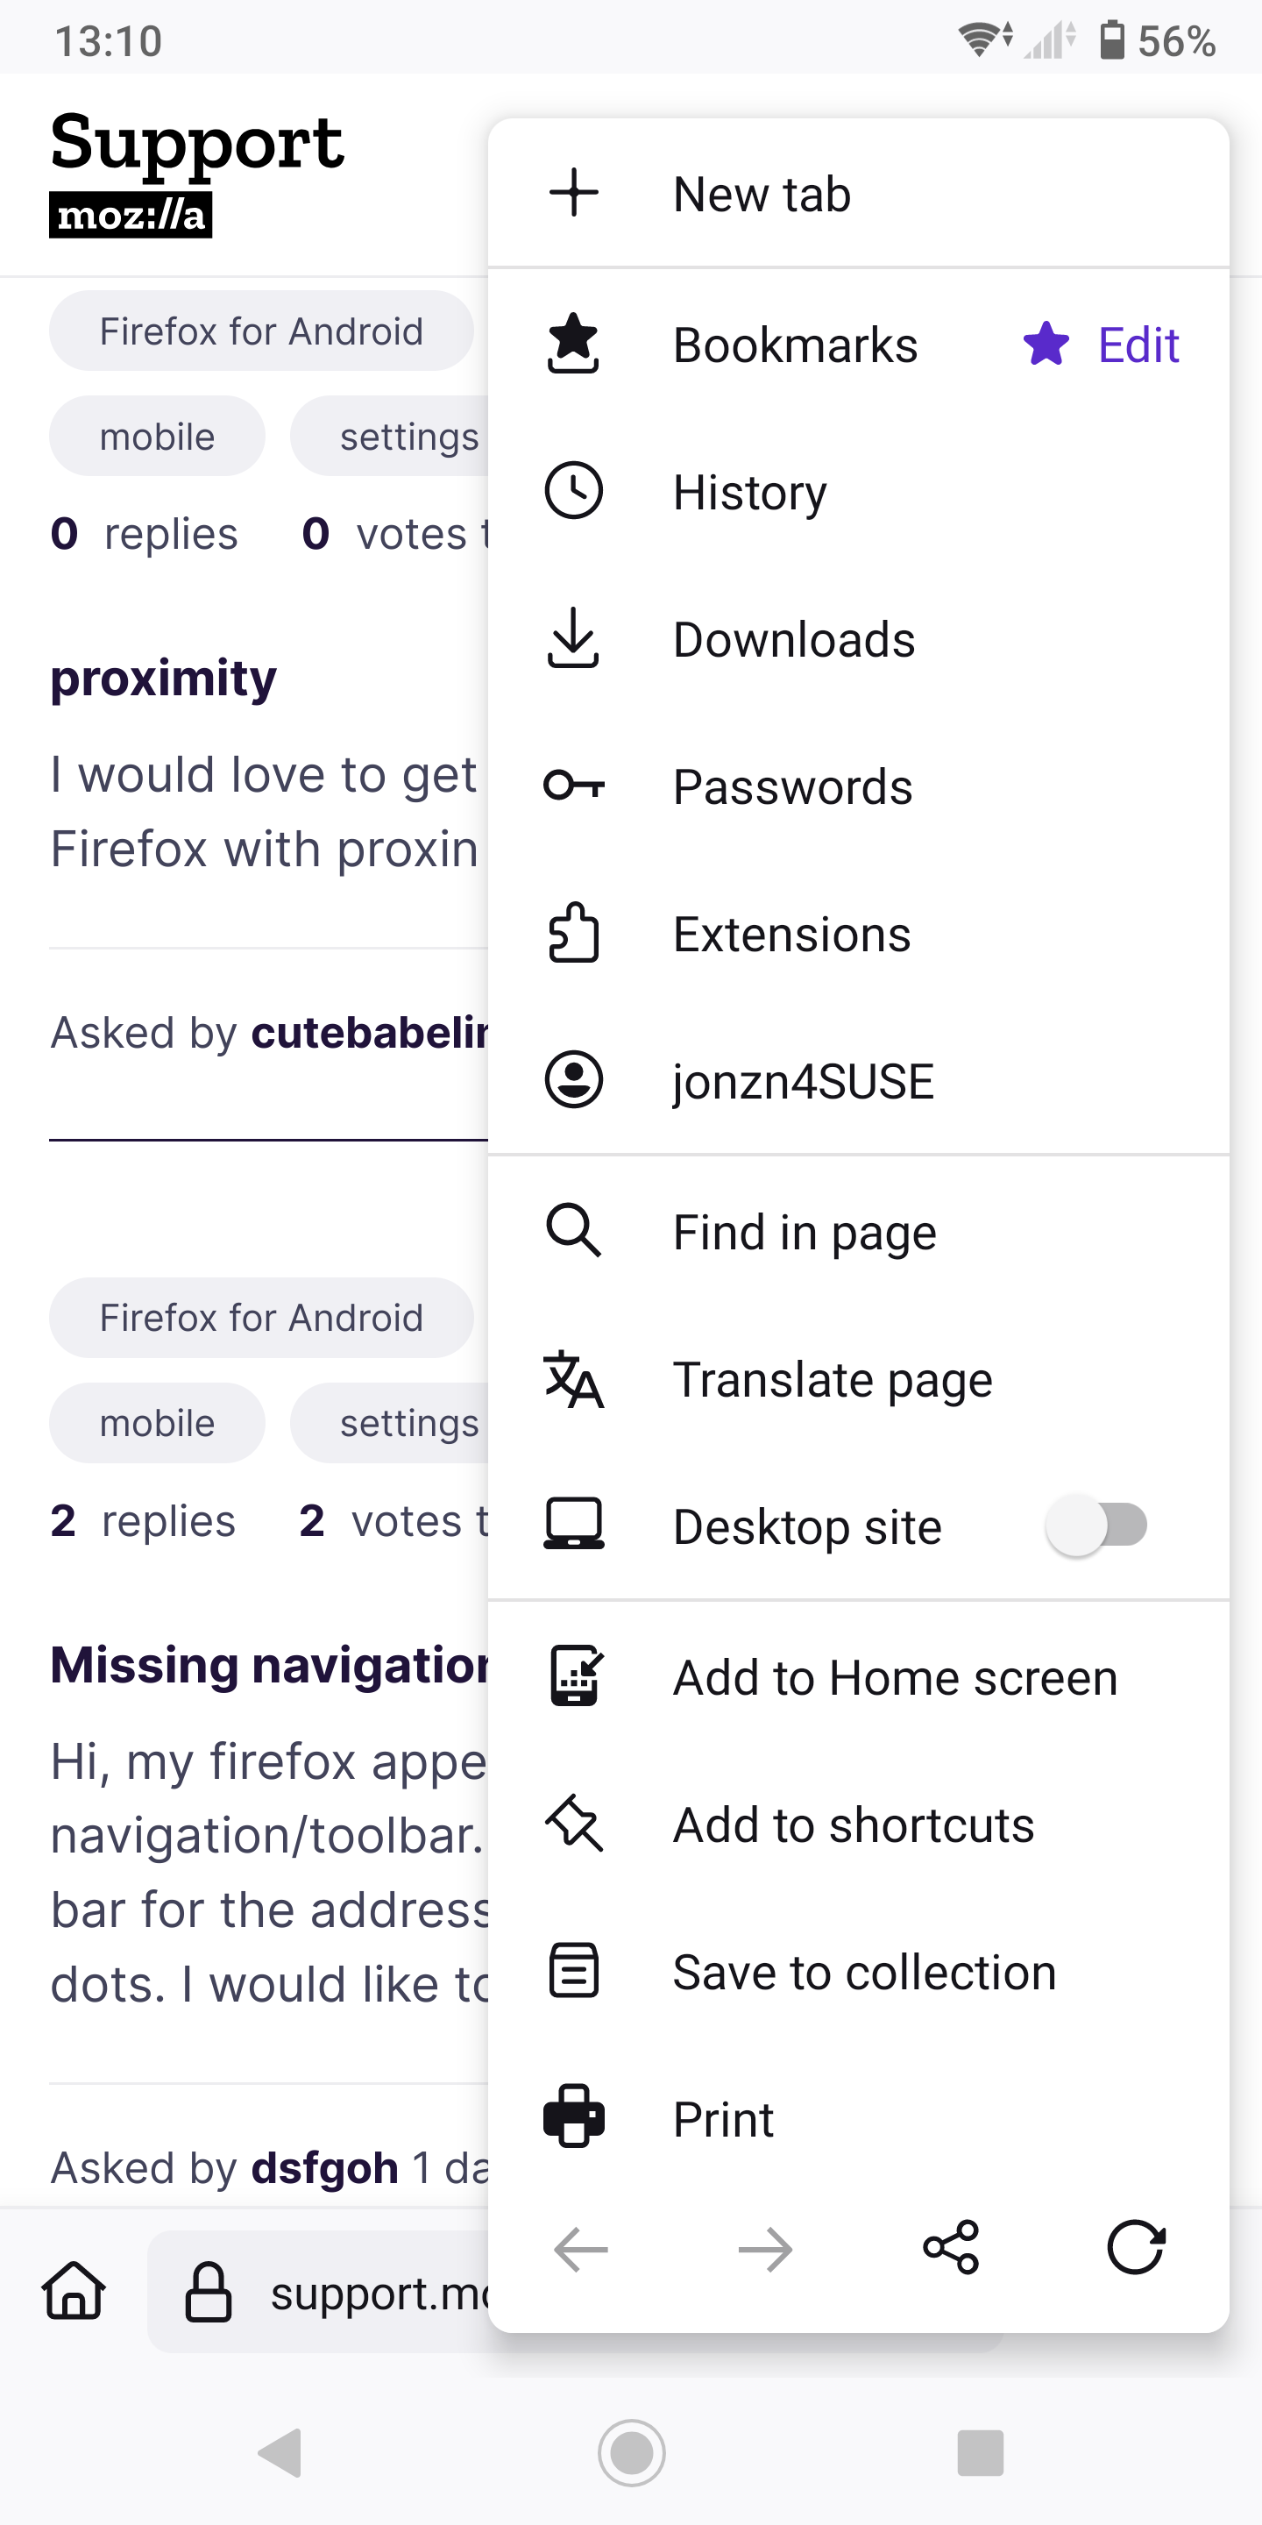Tap the purple bookmark star icon
This screenshot has width=1262, height=2525.
pos(1046,344)
